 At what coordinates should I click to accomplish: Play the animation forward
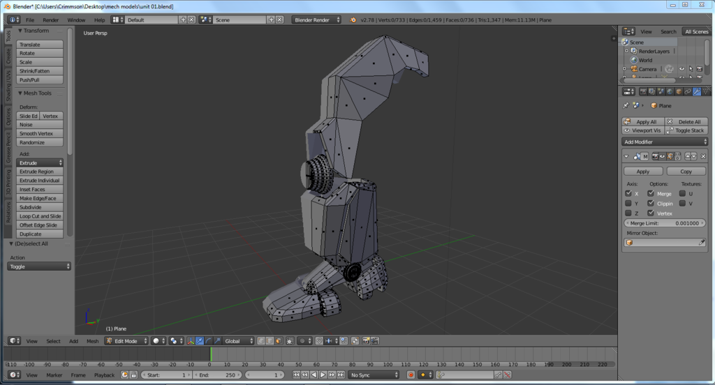[323, 375]
